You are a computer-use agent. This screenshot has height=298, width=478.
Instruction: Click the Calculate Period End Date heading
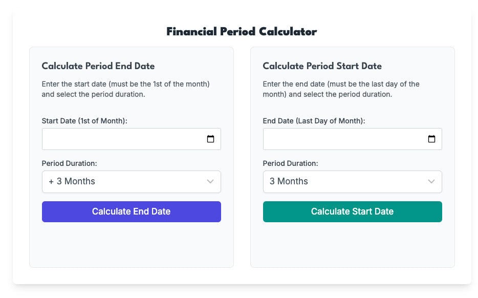tap(98, 66)
